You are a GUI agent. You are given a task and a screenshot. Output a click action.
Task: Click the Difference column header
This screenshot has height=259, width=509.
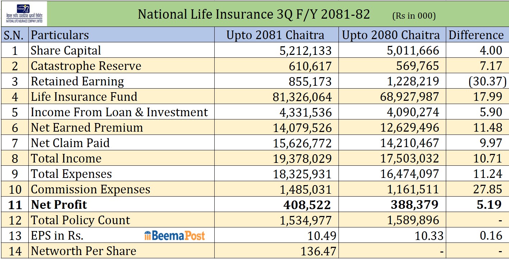point(476,35)
